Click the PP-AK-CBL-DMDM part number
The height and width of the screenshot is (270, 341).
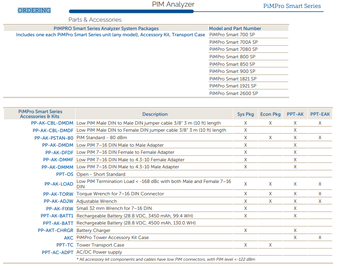pos(53,123)
